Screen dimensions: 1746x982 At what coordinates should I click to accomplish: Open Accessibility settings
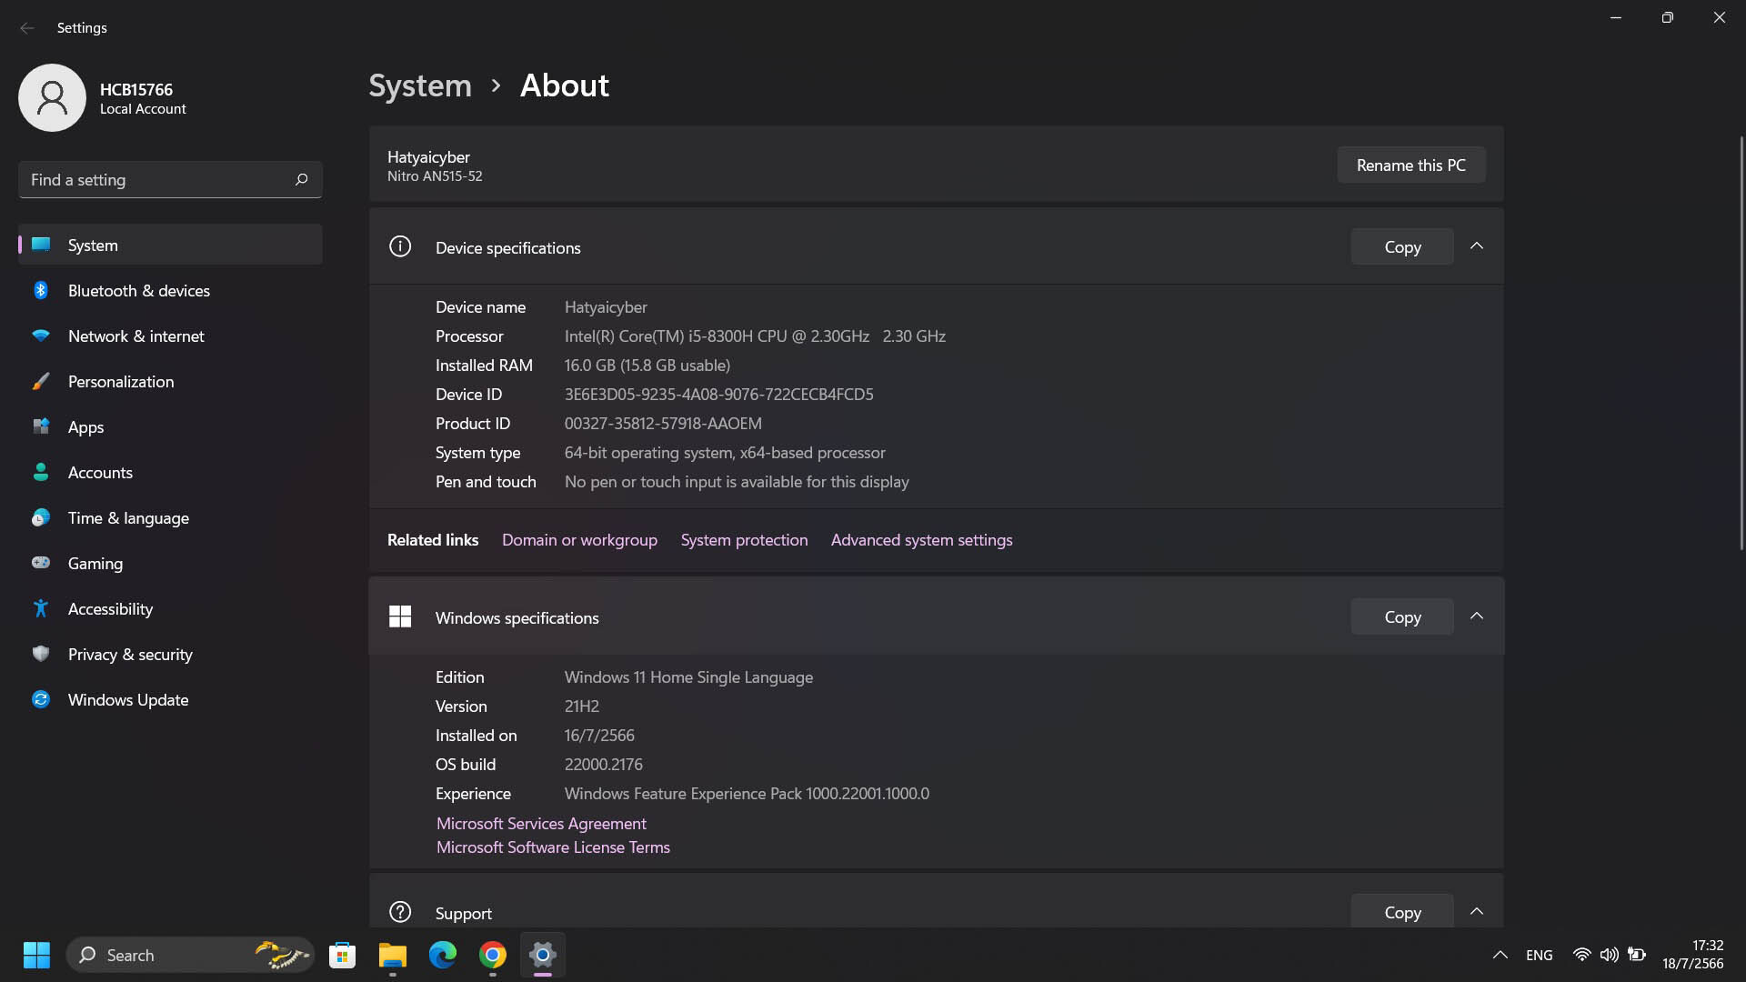[170, 608]
